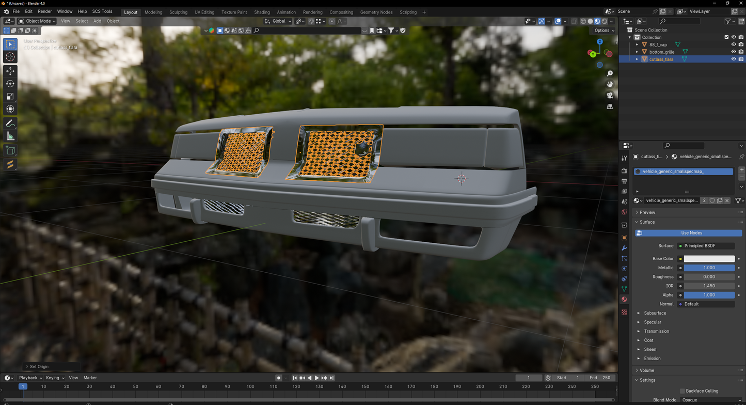Select the Rotate tool in the toolbar
Image resolution: width=746 pixels, height=405 pixels.
(x=10, y=84)
